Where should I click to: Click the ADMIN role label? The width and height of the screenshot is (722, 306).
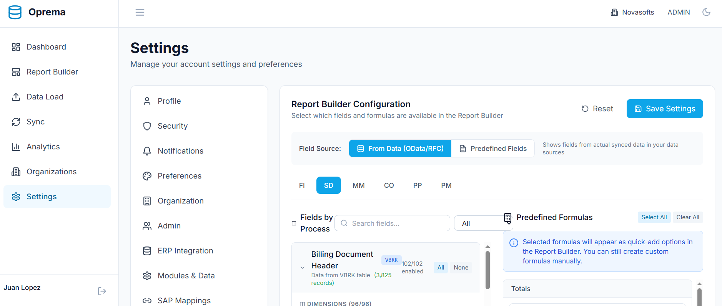point(679,12)
